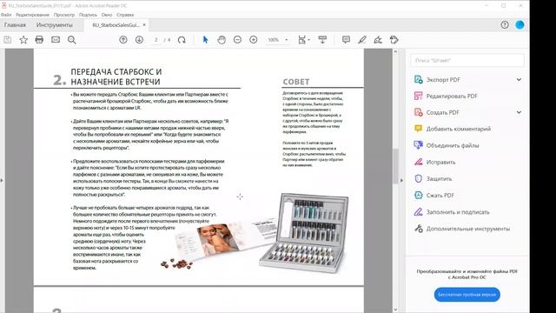
Task: Open the Редактирование menu
Action: [x=32, y=15]
